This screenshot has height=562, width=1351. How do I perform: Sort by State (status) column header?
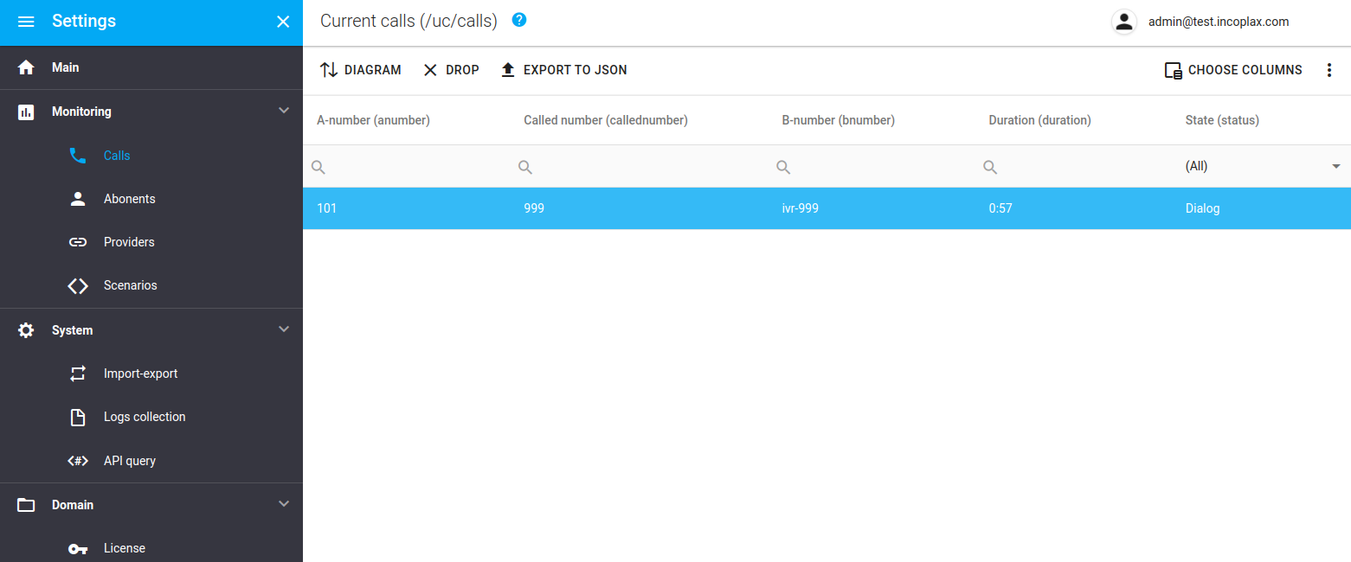tap(1222, 120)
